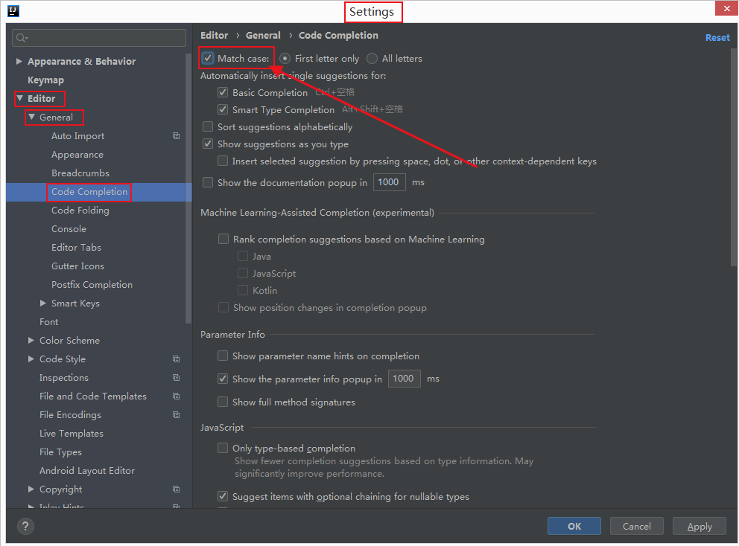Toggle Suggest items with optional chaining checkbox
The image size is (739, 546).
pyautogui.click(x=223, y=496)
